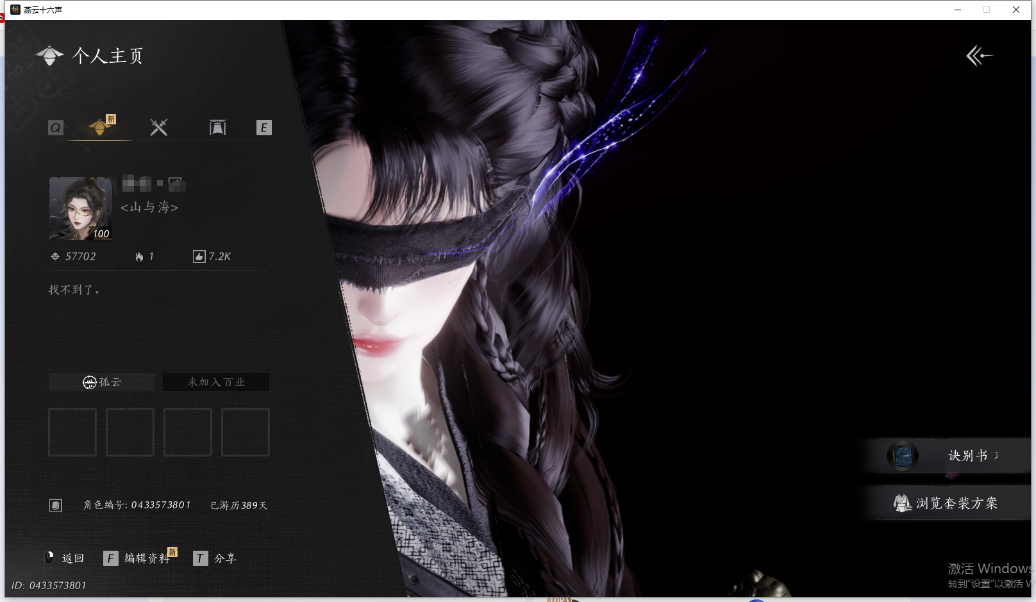
Task: Copy the character ID using the copy icon
Action: click(x=56, y=505)
